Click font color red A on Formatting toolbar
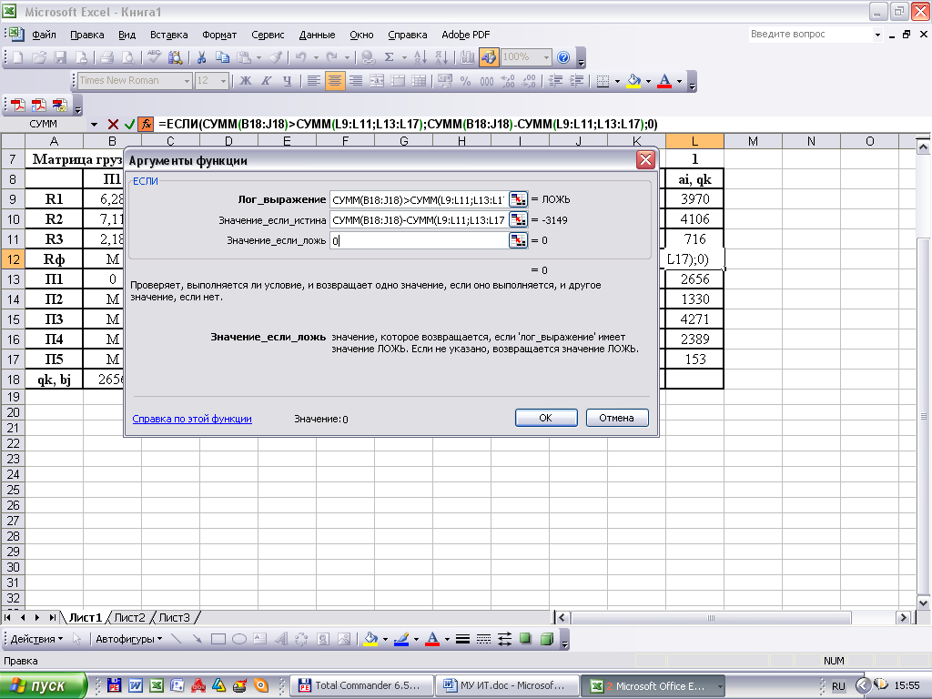The width and height of the screenshot is (932, 699). [664, 81]
